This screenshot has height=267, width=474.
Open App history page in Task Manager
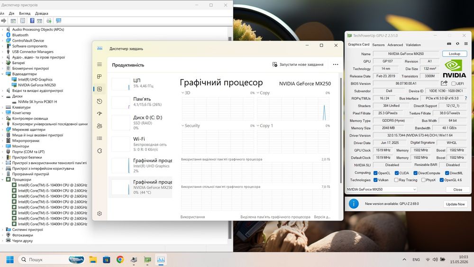100,101
